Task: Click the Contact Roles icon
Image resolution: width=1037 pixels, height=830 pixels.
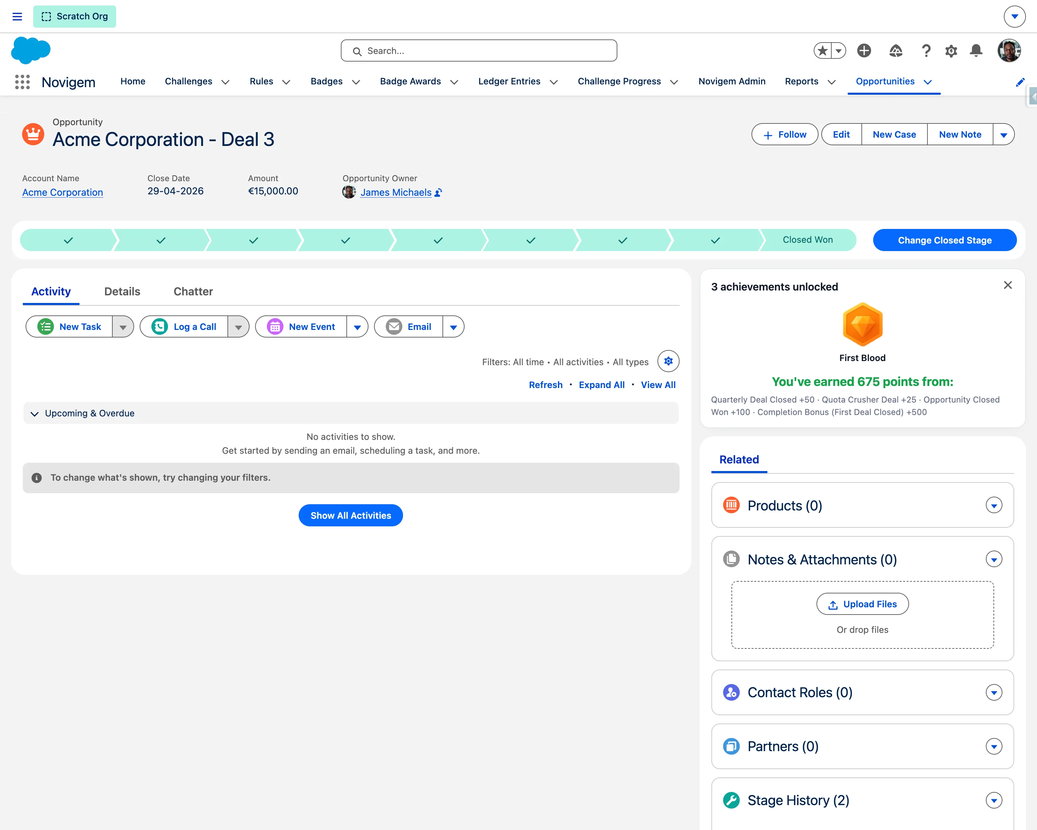Action: (731, 692)
